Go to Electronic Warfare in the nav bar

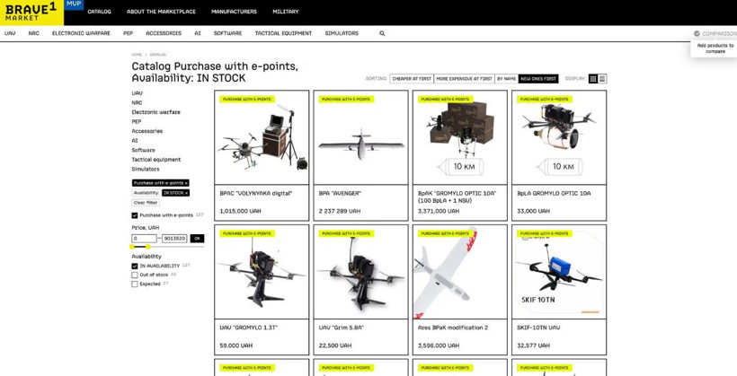81,33
